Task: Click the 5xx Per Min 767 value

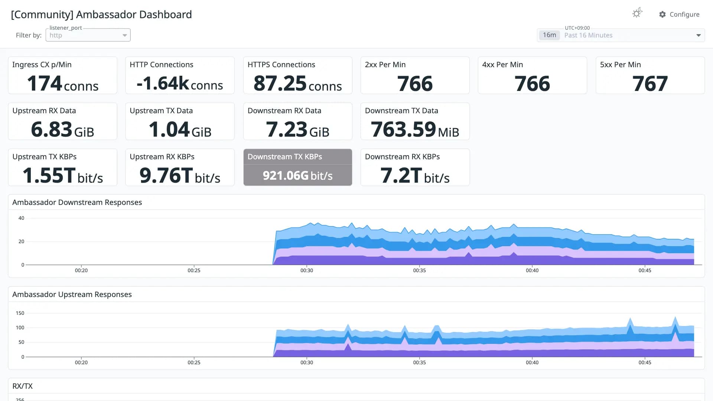Action: [650, 84]
